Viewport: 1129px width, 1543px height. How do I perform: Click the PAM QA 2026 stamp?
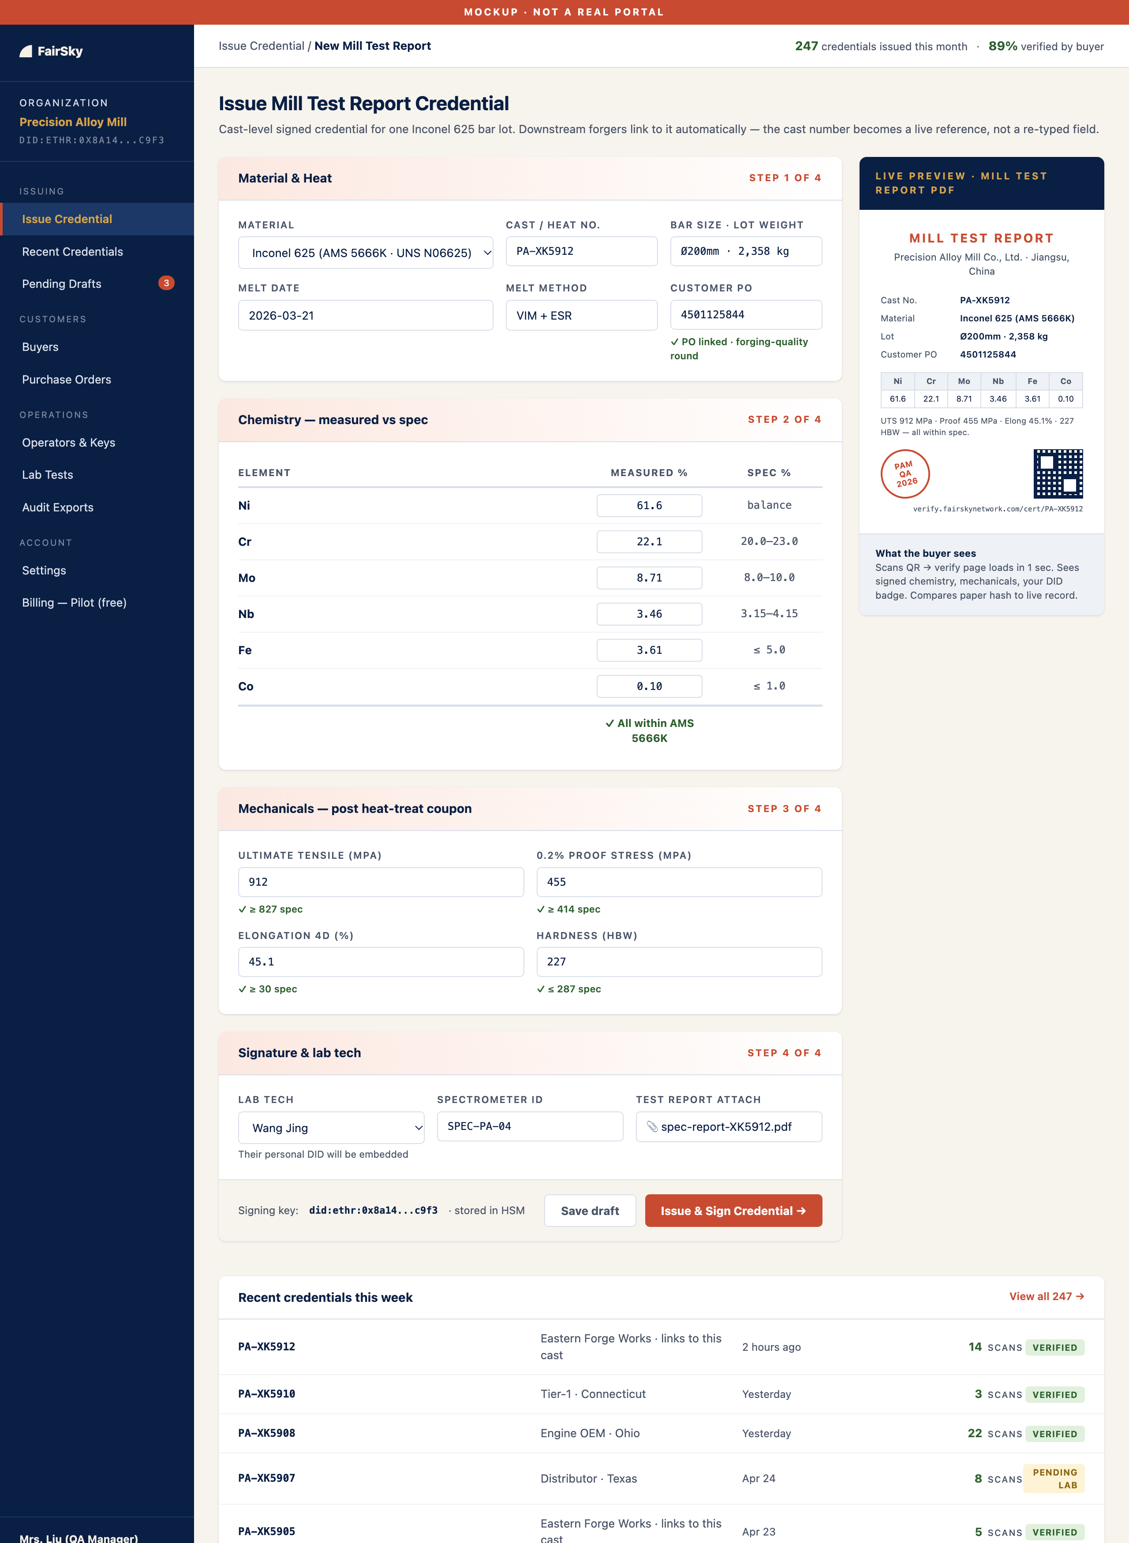pos(905,473)
